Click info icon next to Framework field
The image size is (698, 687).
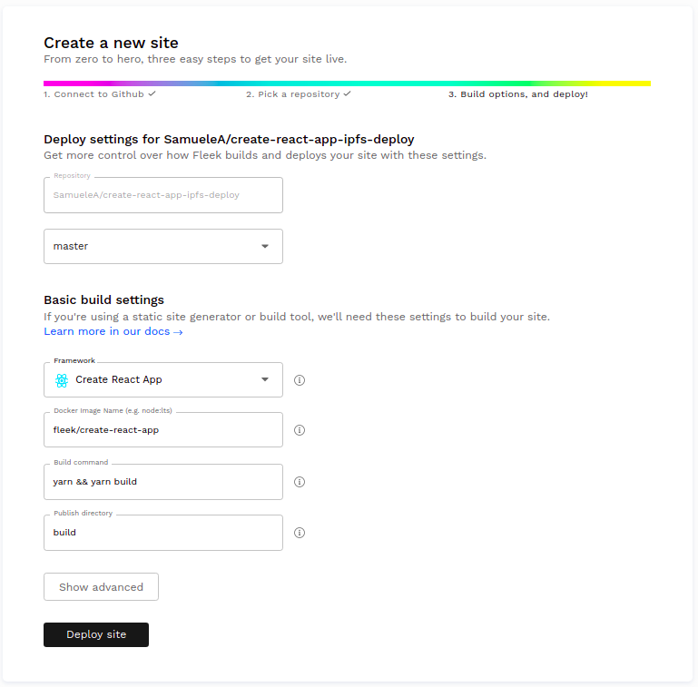pyautogui.click(x=300, y=380)
